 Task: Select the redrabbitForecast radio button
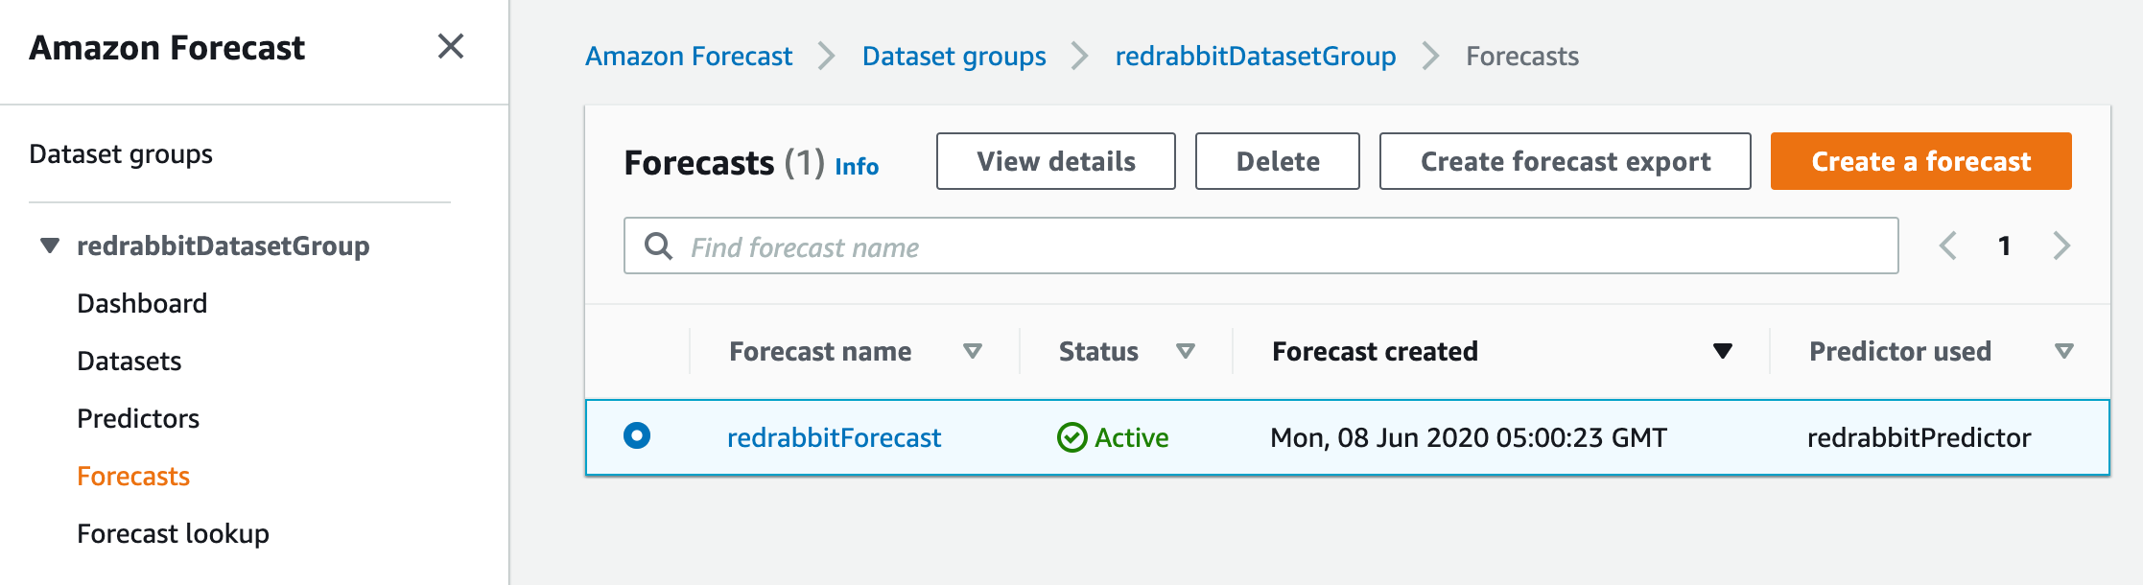click(x=637, y=436)
